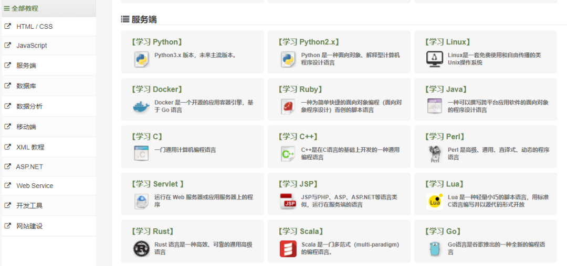
Task: Click the blue Go gopher icon
Action: [435, 249]
